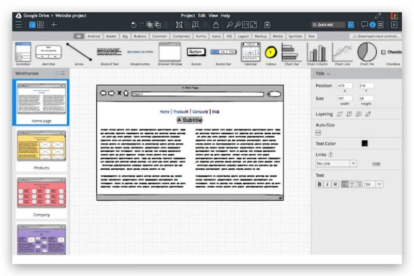Enter full screen presentation mode

(394, 25)
